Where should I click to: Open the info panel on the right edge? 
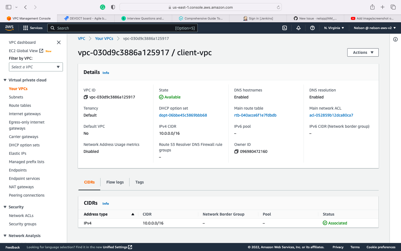(x=395, y=39)
